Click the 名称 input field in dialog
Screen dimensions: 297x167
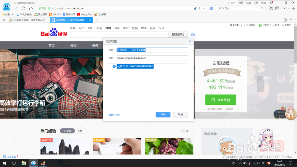pos(152,50)
